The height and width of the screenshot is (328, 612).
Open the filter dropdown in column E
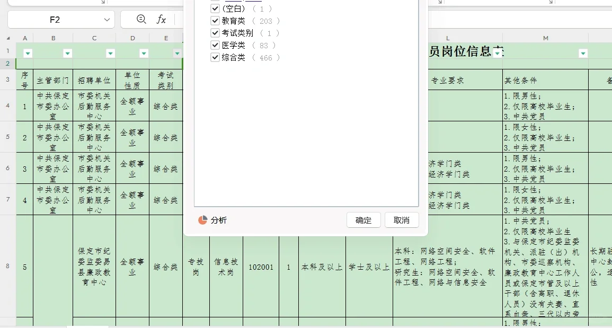pos(177,53)
